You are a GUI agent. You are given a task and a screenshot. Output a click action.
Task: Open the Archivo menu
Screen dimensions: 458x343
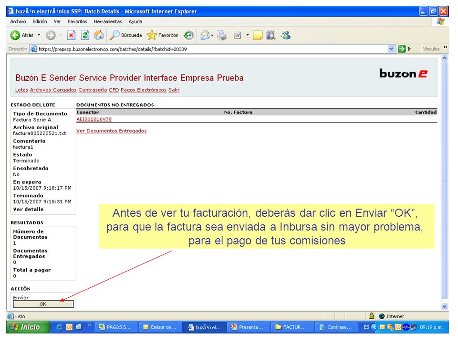tap(18, 21)
